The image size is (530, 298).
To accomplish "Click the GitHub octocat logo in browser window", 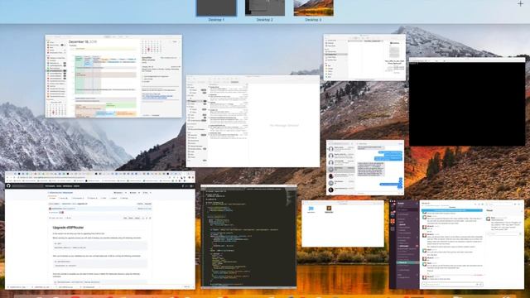I will 8,185.
